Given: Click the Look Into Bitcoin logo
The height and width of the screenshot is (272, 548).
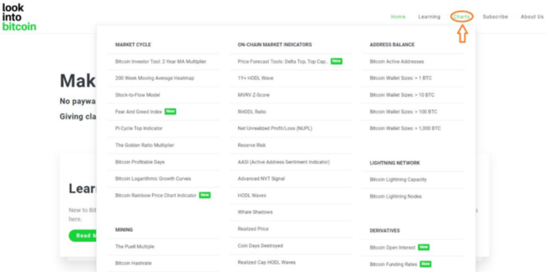Looking at the screenshot, I should [x=19, y=17].
